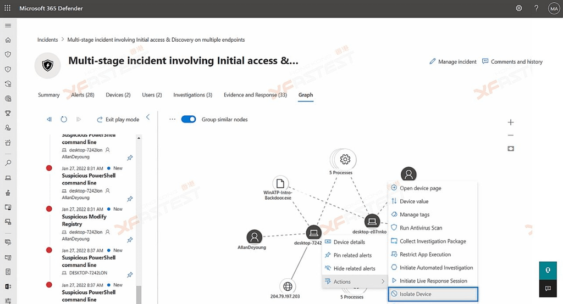
Task: Open the MA account avatar
Action: click(554, 8)
